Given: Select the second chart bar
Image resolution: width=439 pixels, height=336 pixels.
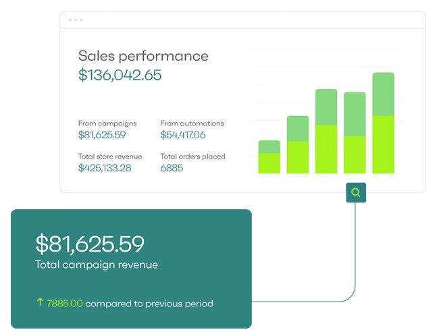Looking at the screenshot, I should (298, 144).
